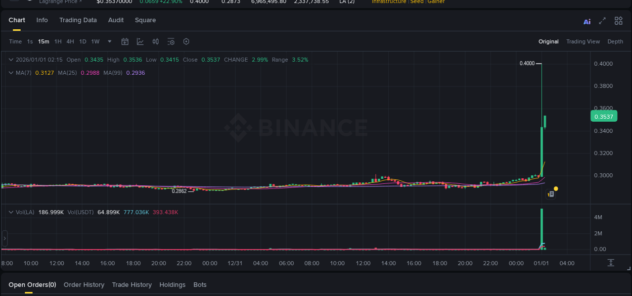The width and height of the screenshot is (632, 296).
Task: Open the widgets layout icon
Action: pos(618,21)
